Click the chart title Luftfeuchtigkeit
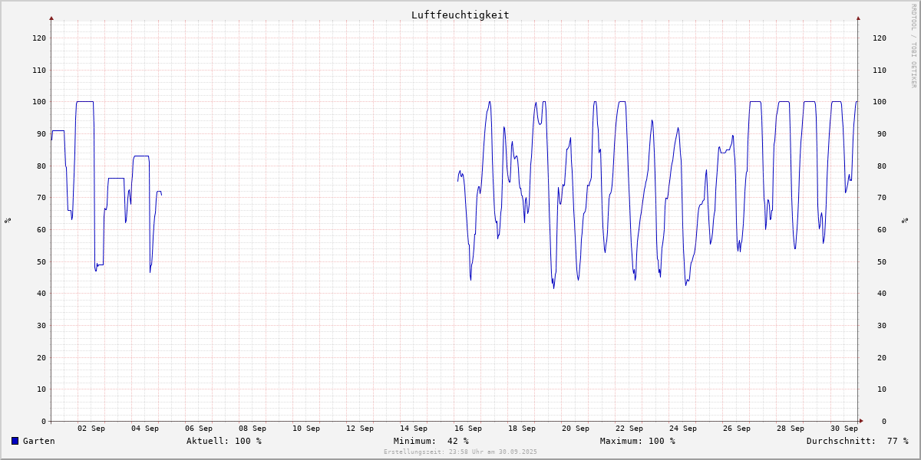The image size is (921, 460). (x=460, y=15)
